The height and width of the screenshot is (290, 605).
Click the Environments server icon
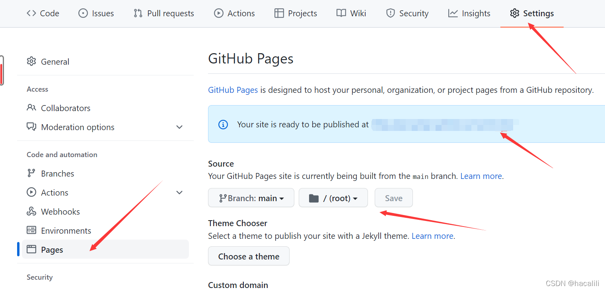click(31, 230)
